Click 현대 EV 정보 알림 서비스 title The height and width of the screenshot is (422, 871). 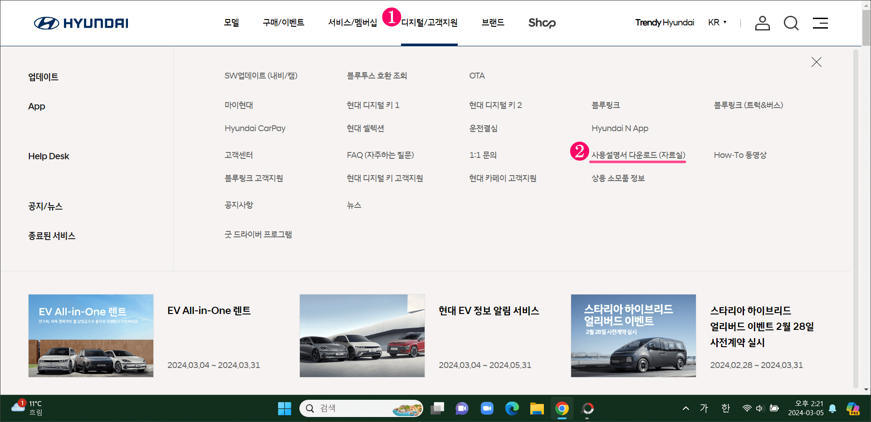[x=489, y=311]
